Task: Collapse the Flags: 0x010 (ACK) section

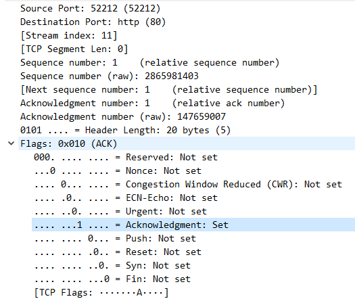Action: point(11,143)
